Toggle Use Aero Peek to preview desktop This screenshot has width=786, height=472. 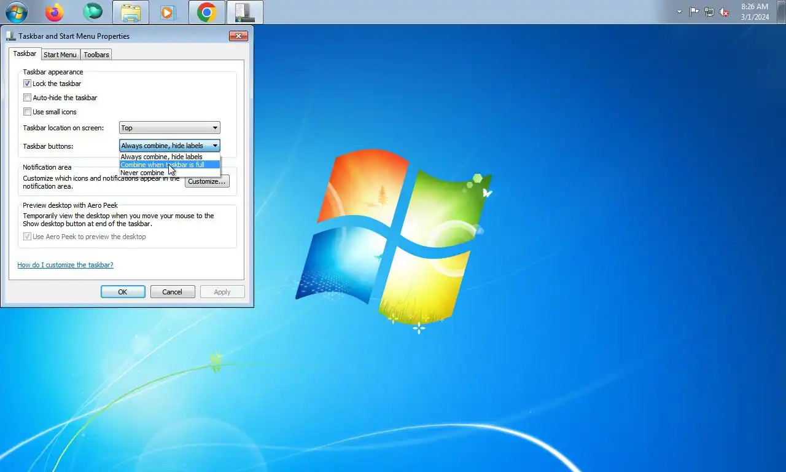[27, 237]
